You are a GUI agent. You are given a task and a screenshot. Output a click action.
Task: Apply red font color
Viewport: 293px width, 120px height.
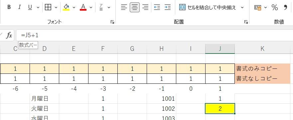[83, 7]
